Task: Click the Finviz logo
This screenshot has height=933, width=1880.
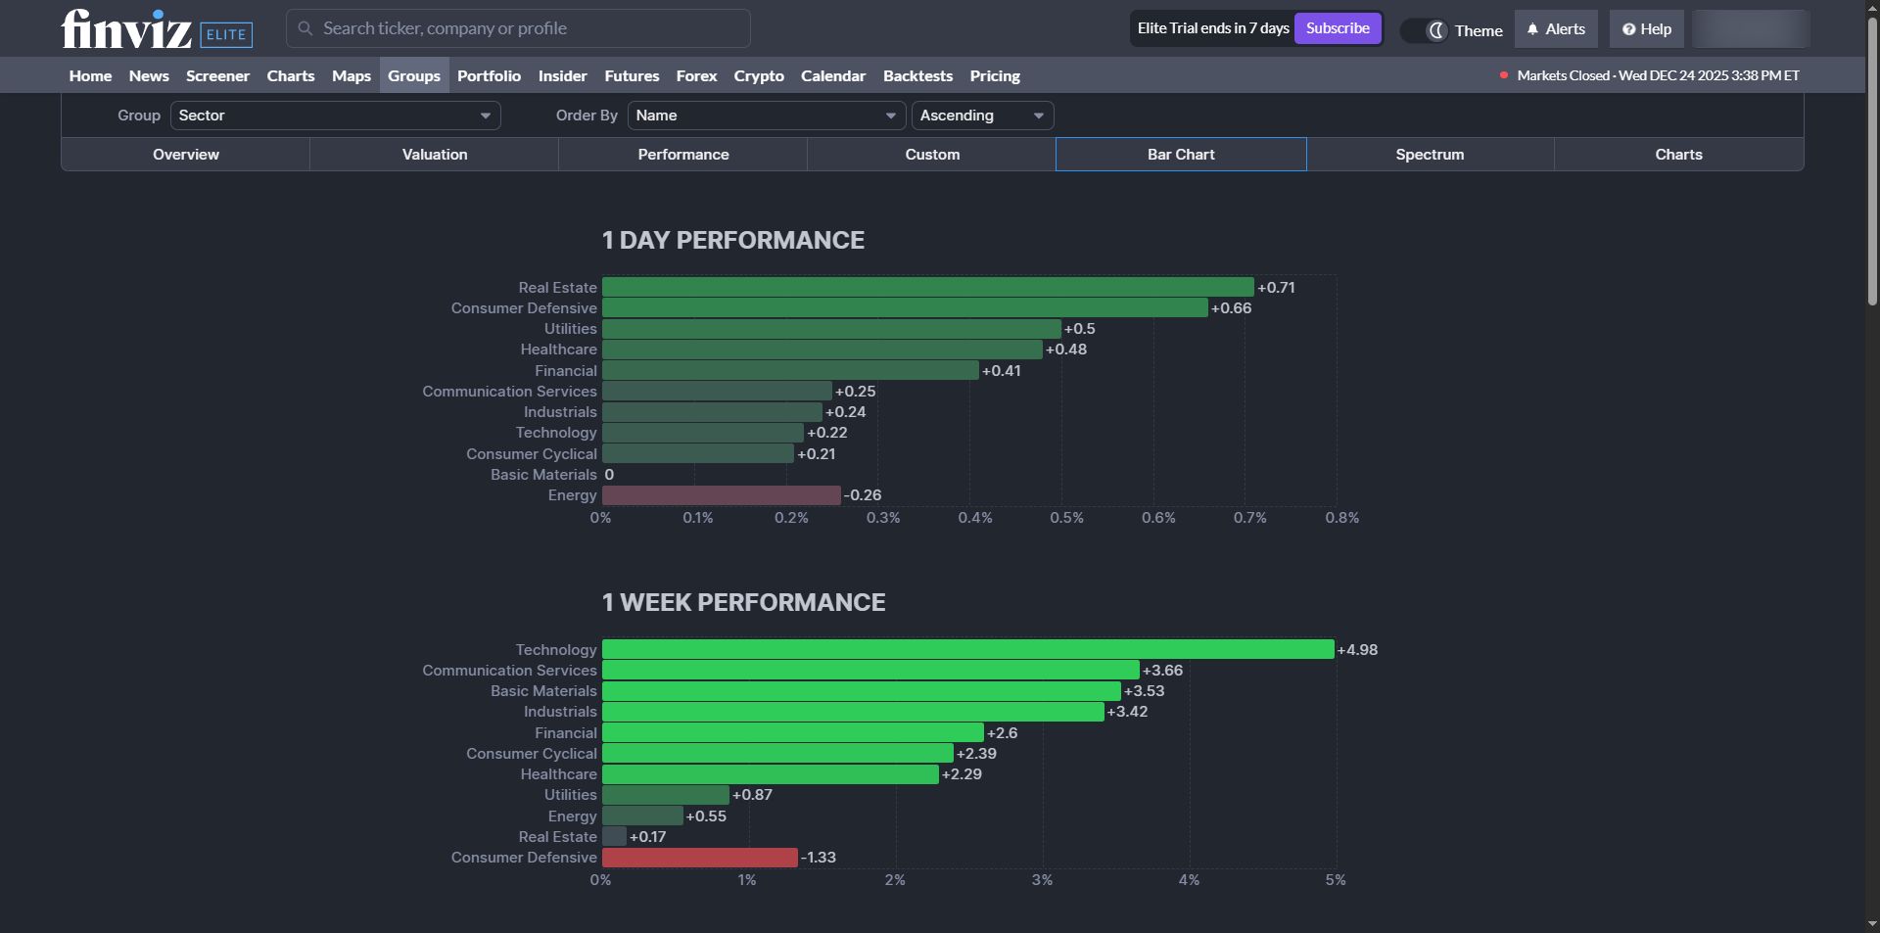Action: 126,28
